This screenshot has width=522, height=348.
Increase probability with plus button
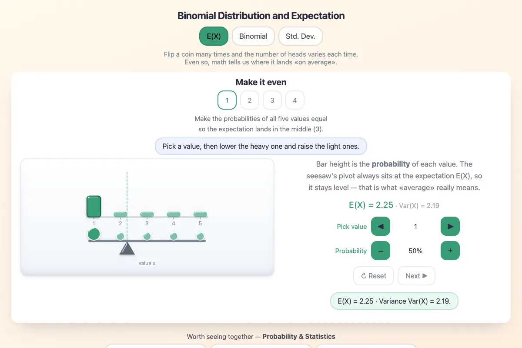pos(450,251)
